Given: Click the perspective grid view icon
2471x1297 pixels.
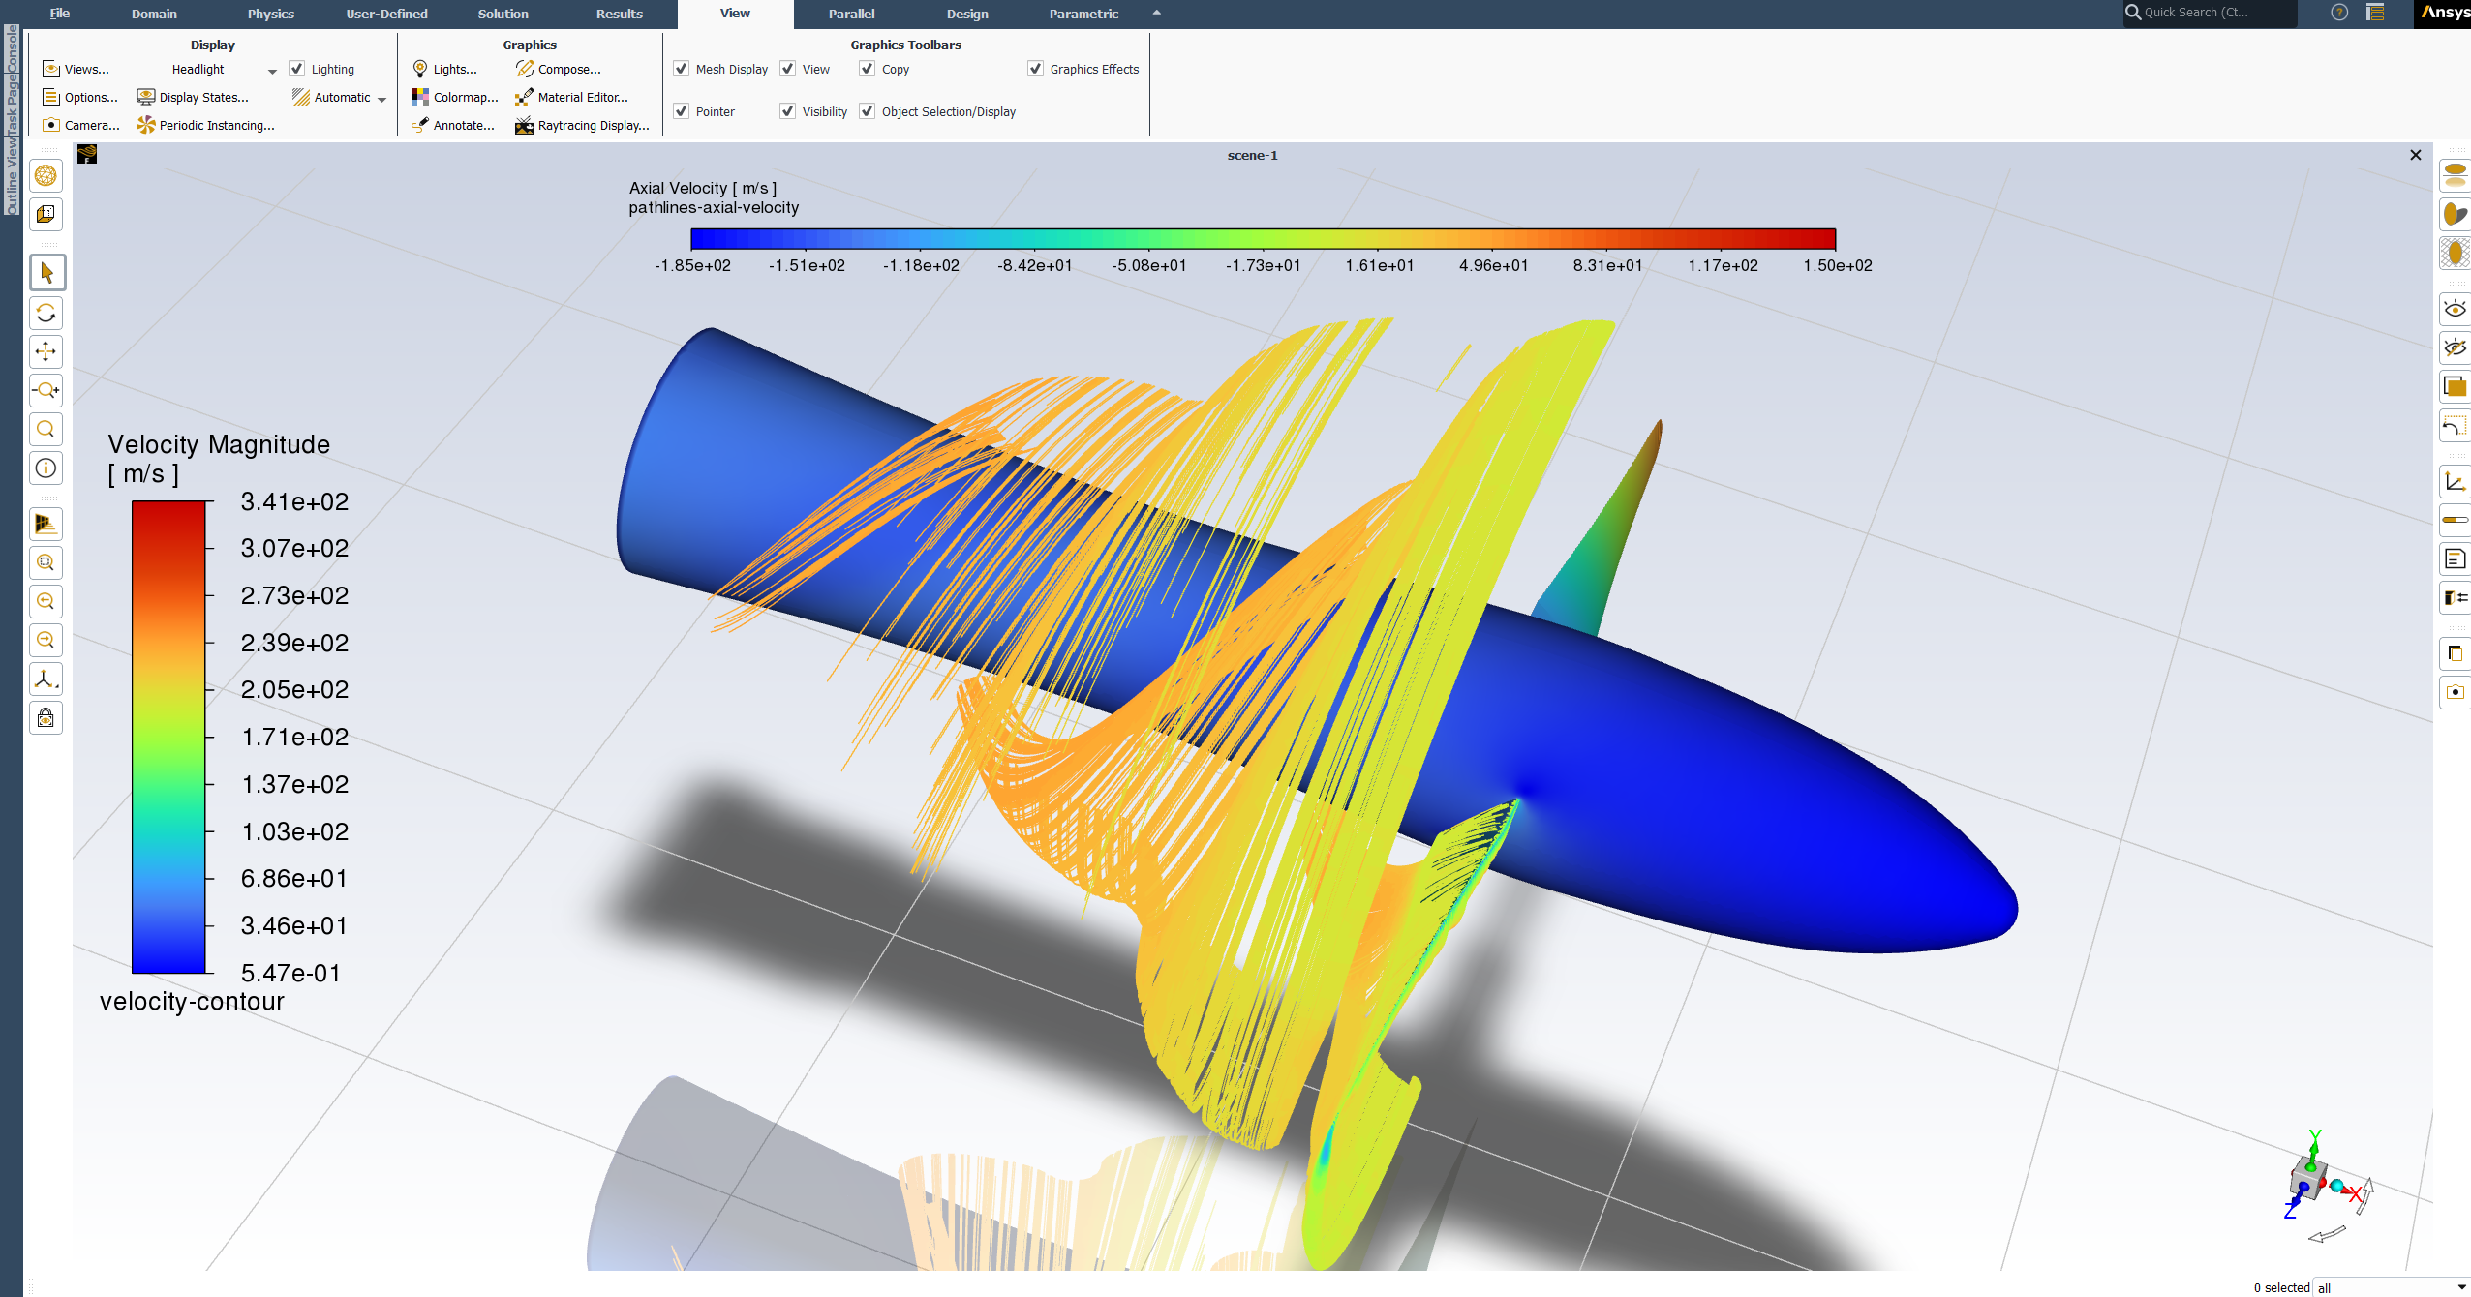Looking at the screenshot, I should (x=46, y=524).
